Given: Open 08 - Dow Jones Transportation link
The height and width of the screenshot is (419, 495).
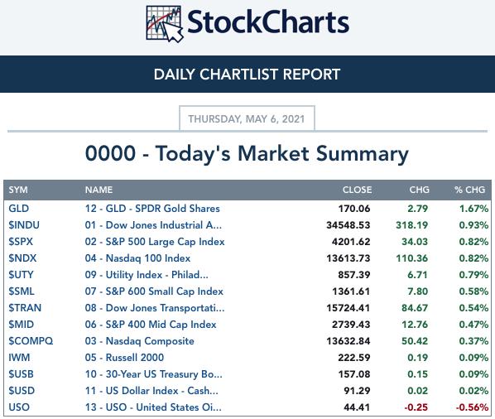Looking at the screenshot, I should tap(155, 308).
